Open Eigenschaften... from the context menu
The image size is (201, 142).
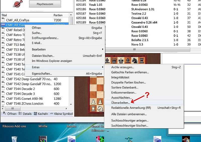(42, 73)
